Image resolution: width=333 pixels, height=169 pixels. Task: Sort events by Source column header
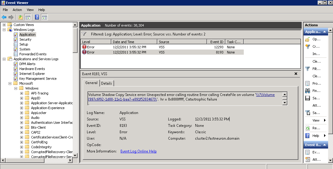coord(182,42)
